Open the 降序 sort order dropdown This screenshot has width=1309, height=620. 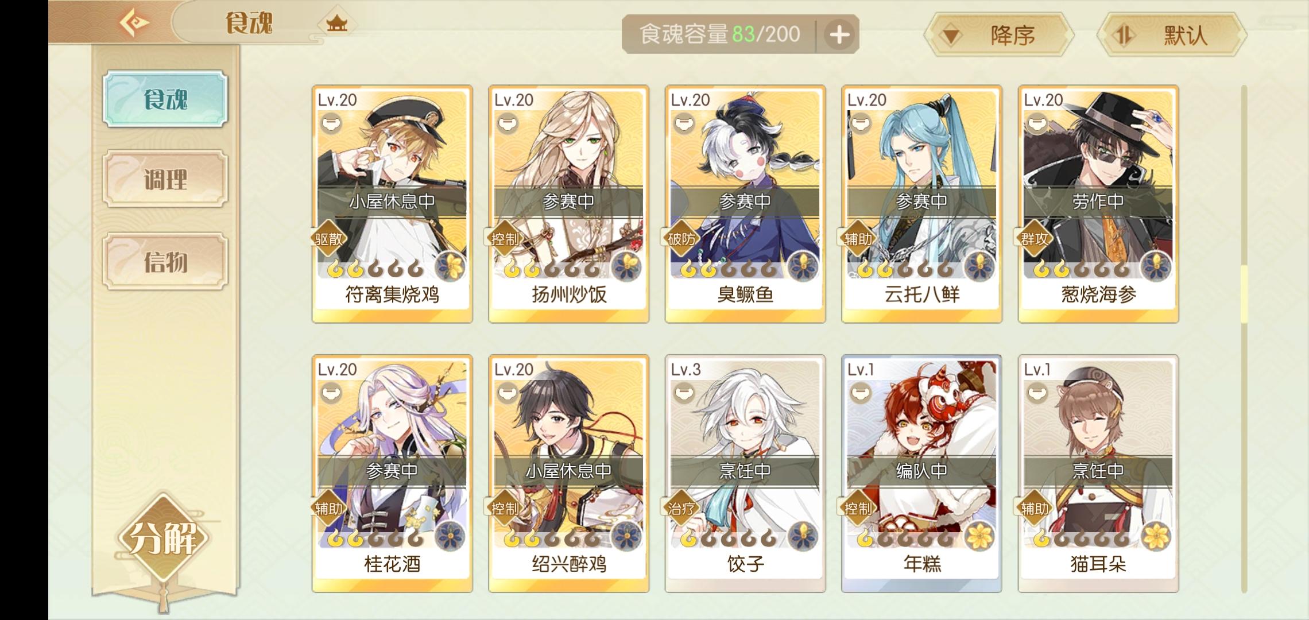pyautogui.click(x=999, y=35)
